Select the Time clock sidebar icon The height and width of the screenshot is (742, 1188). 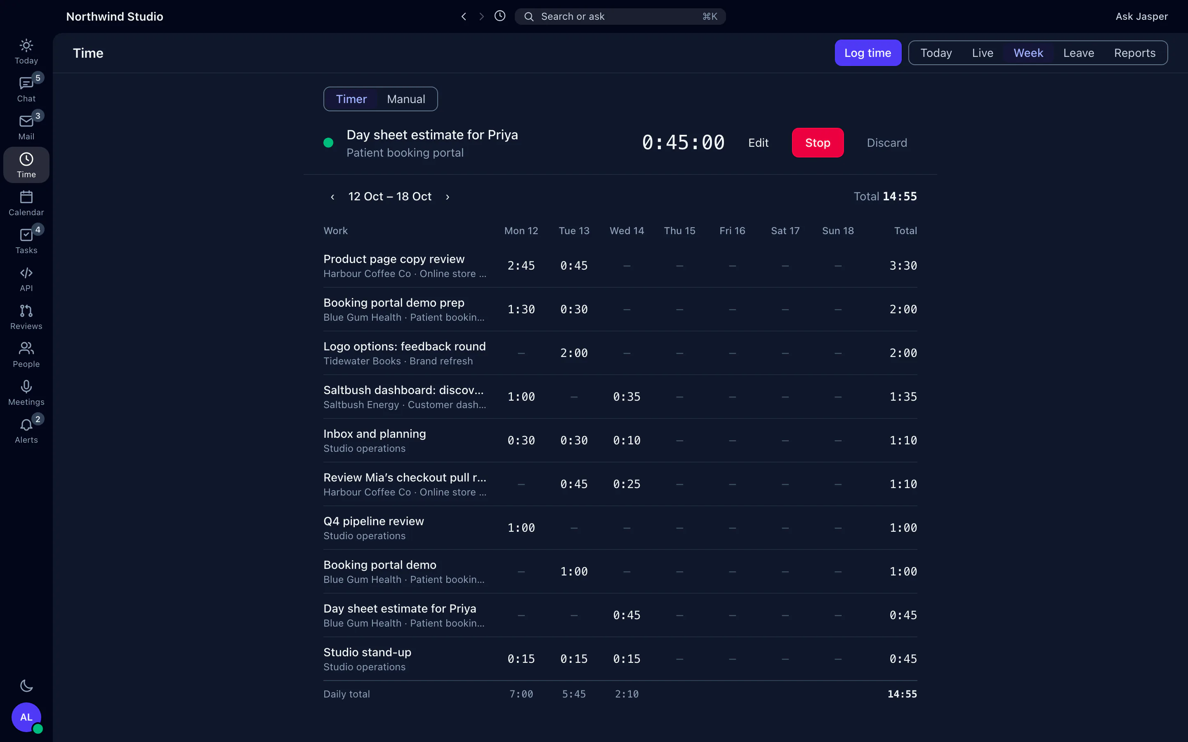point(26,165)
